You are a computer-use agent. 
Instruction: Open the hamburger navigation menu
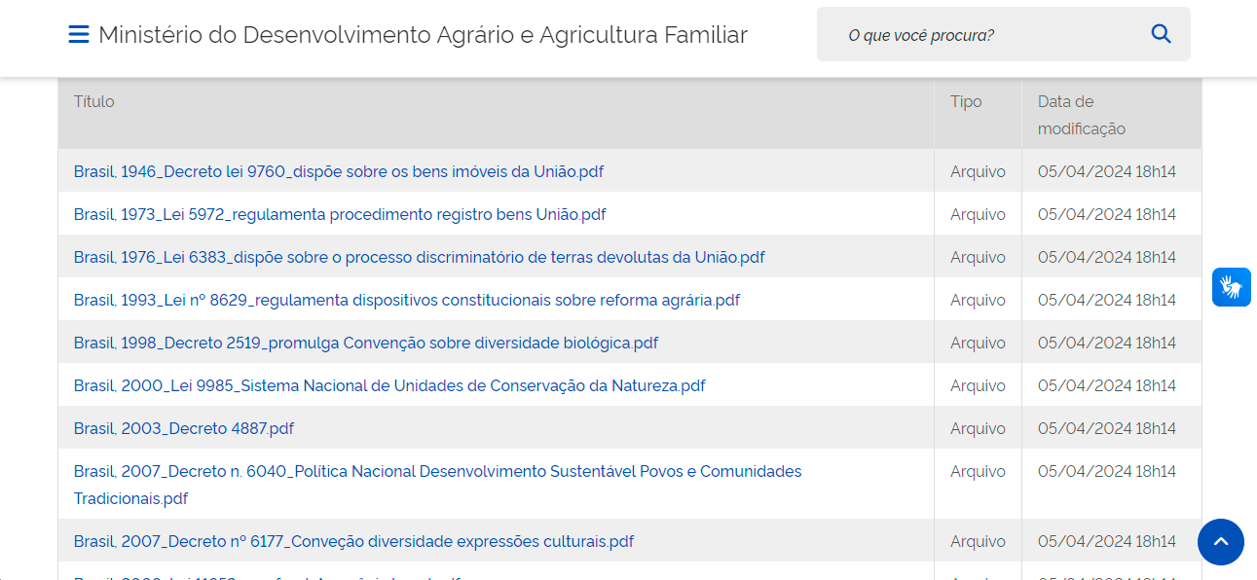[x=79, y=35]
